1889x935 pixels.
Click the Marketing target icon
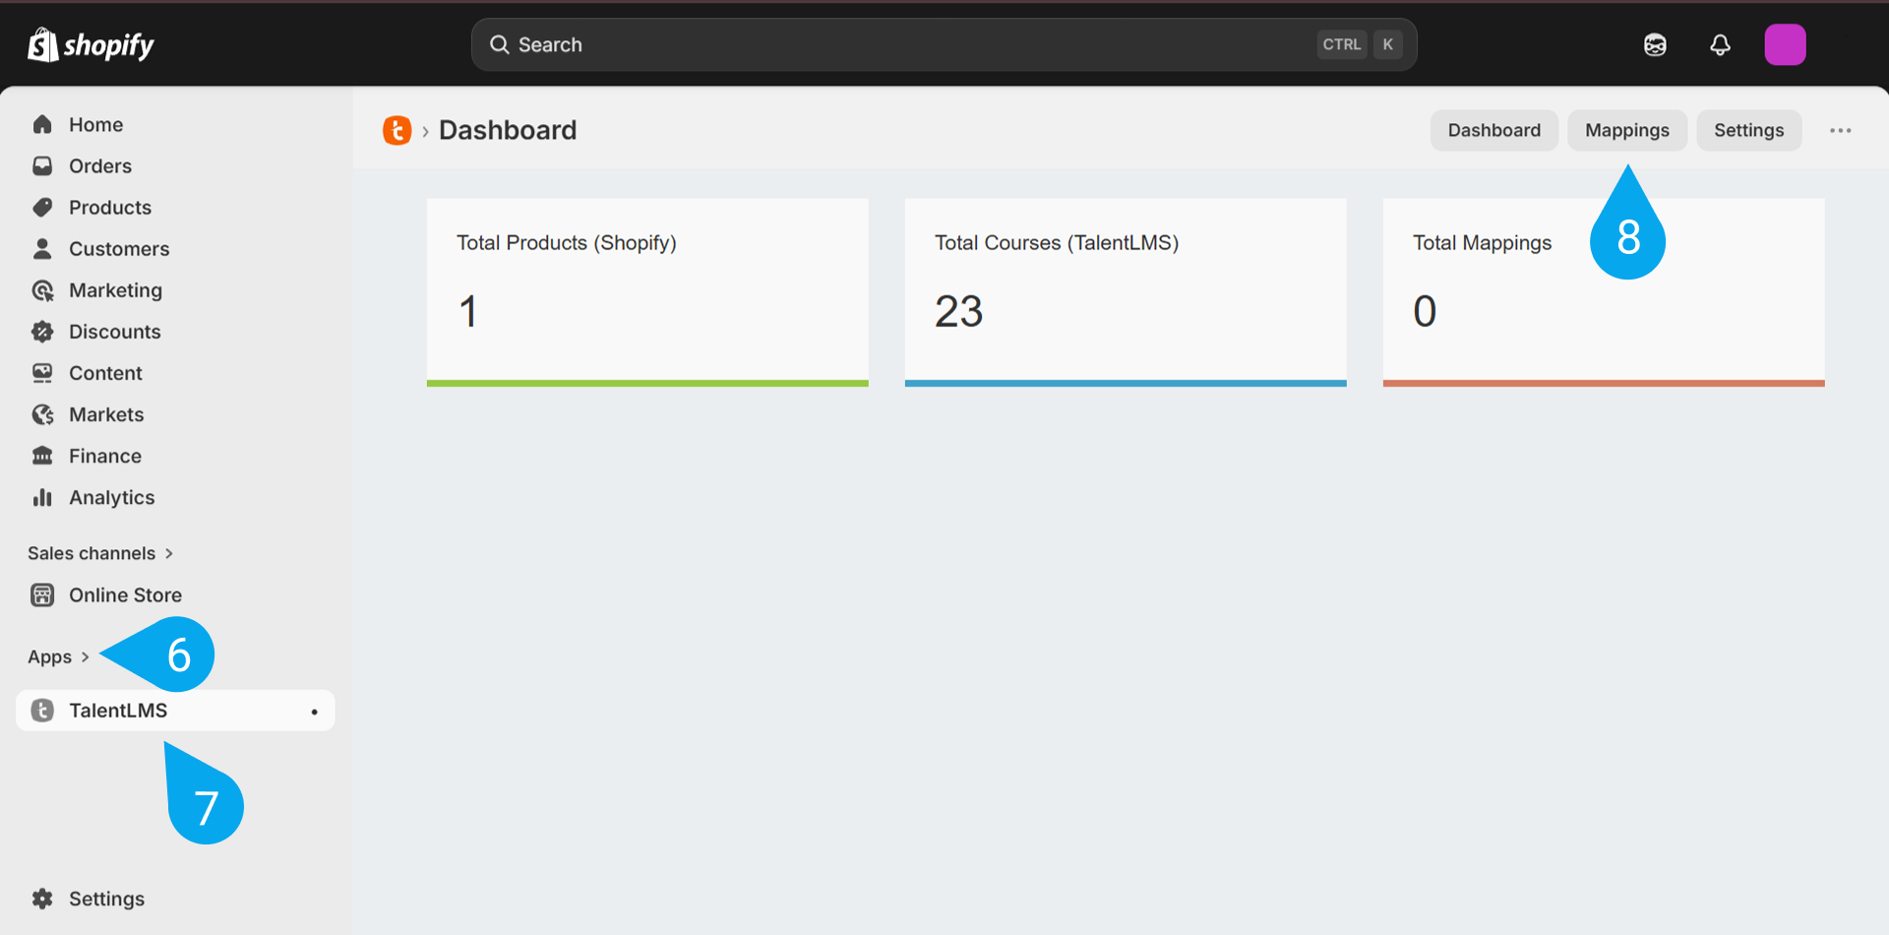coord(42,290)
